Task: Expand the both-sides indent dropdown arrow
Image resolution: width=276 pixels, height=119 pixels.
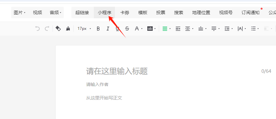Action: [x=193, y=29]
